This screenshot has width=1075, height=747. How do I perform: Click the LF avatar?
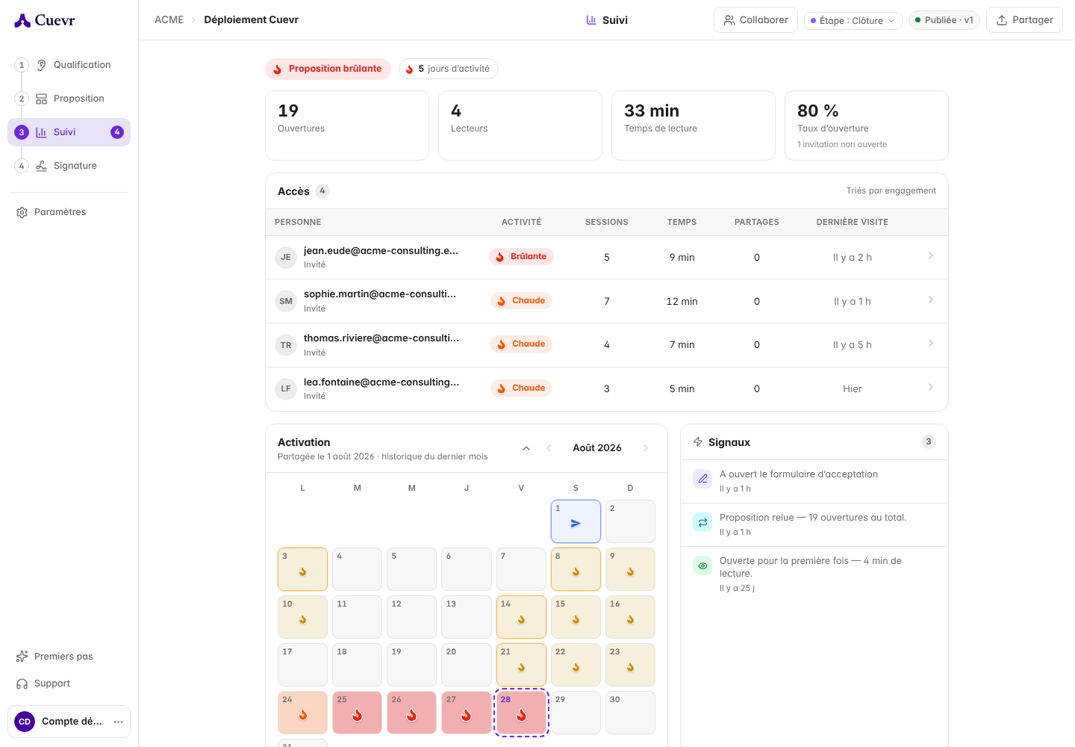click(286, 388)
